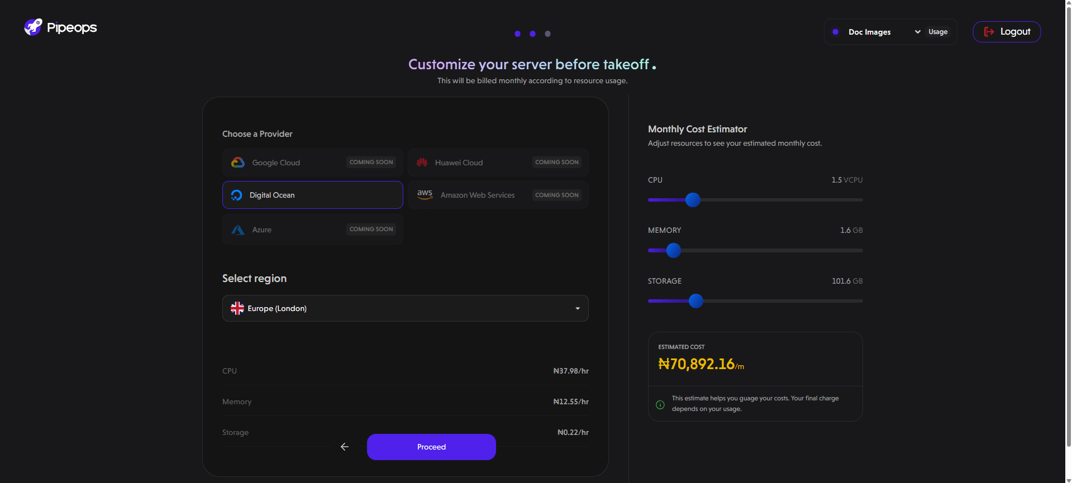Click the Pipeops brand name
The height and width of the screenshot is (483, 1072).
tap(72, 27)
